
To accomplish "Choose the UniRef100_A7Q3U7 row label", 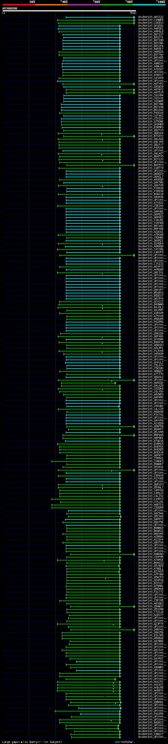I will click(x=151, y=69).
